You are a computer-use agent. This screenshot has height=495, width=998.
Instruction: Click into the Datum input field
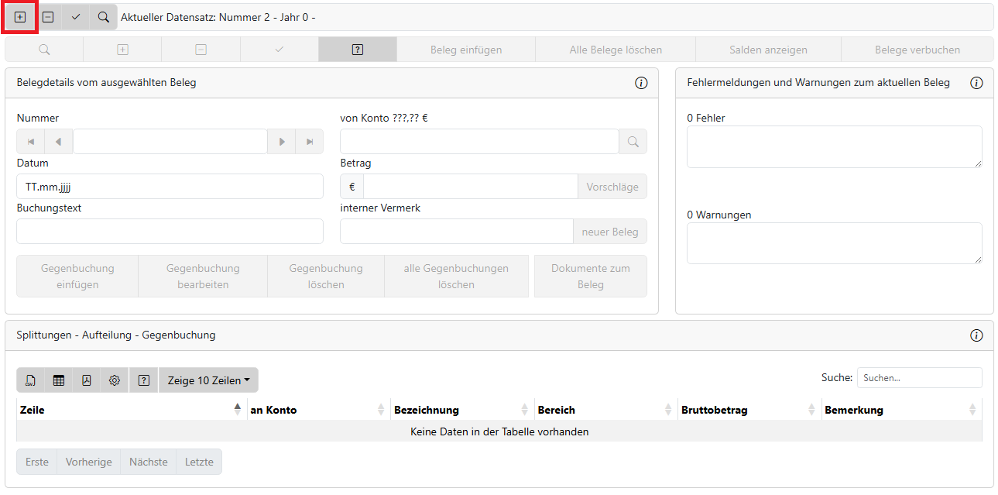point(170,187)
